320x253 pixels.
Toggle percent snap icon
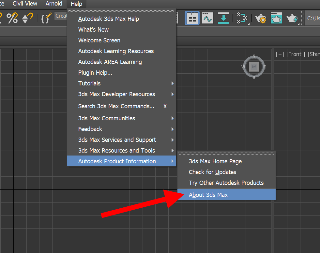tap(12, 18)
